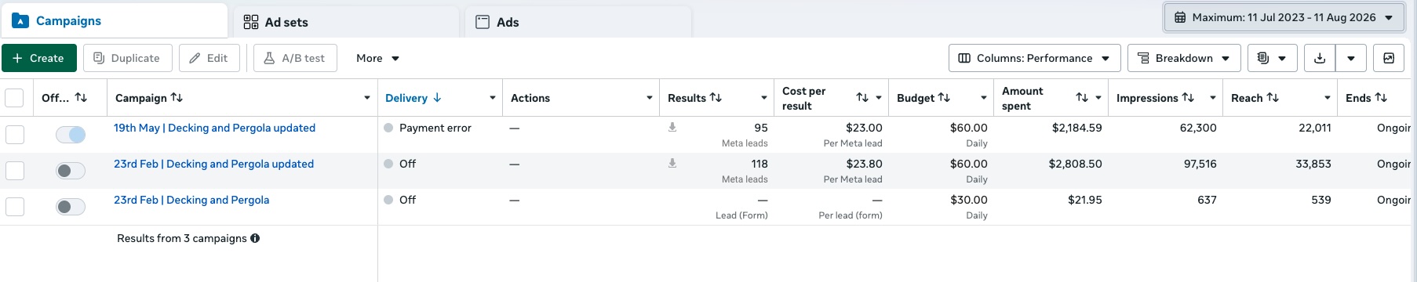The height and width of the screenshot is (282, 1417).
Task: Sort by Amount spent arrows
Action: coord(1082,98)
